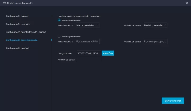The width and height of the screenshot is (191, 111).
Task: Click the Número de celular label
Action: [x=66, y=60]
